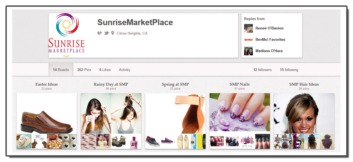Open the hair bun thumbnail

click(327, 141)
